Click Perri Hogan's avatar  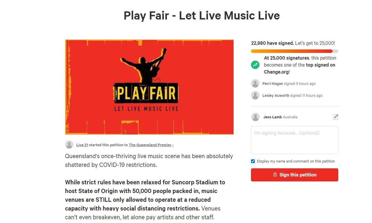click(x=255, y=83)
